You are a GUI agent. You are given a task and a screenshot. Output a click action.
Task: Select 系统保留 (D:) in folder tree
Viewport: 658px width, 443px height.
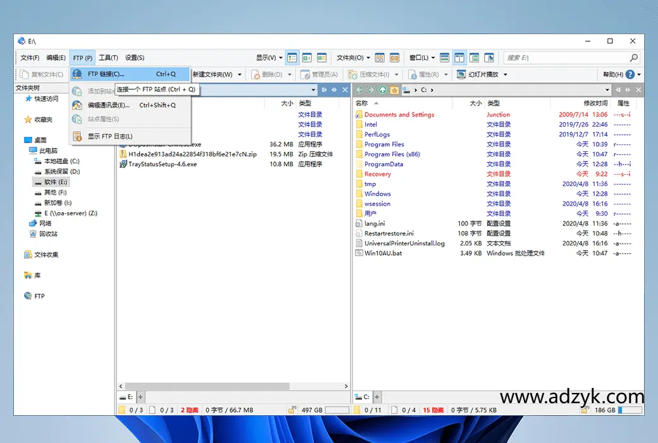click(57, 172)
